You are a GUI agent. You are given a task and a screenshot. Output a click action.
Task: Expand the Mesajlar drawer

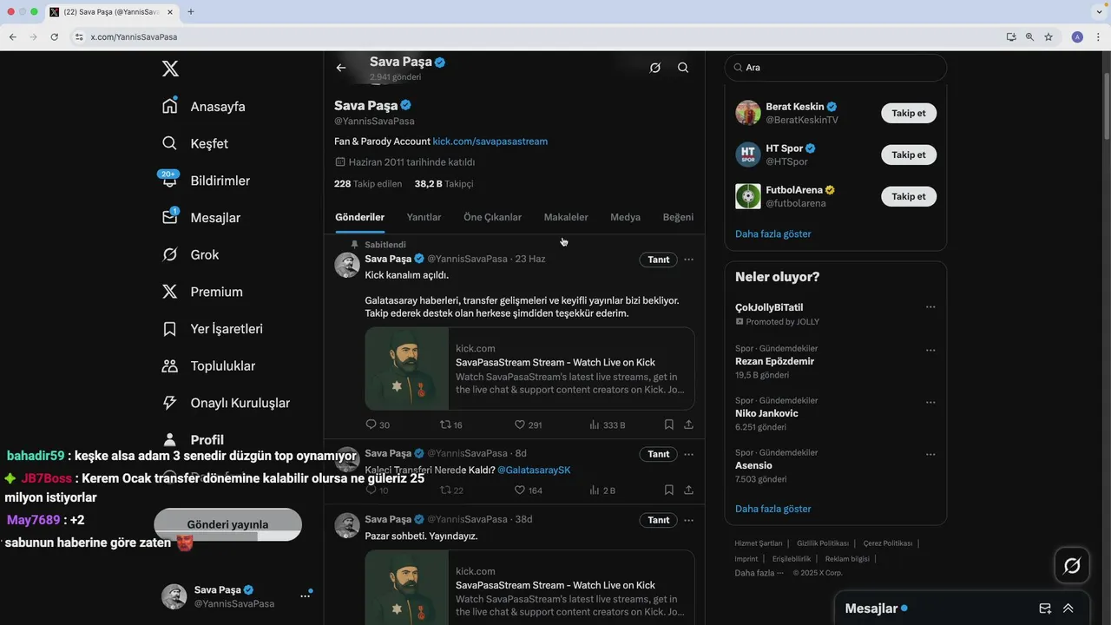1068,609
